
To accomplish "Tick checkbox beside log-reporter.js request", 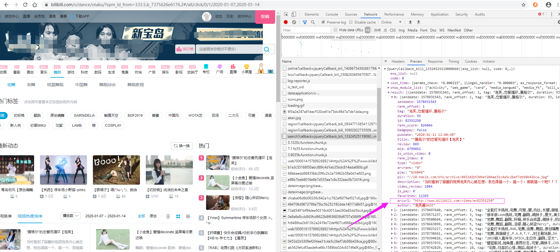I will coord(285,81).
